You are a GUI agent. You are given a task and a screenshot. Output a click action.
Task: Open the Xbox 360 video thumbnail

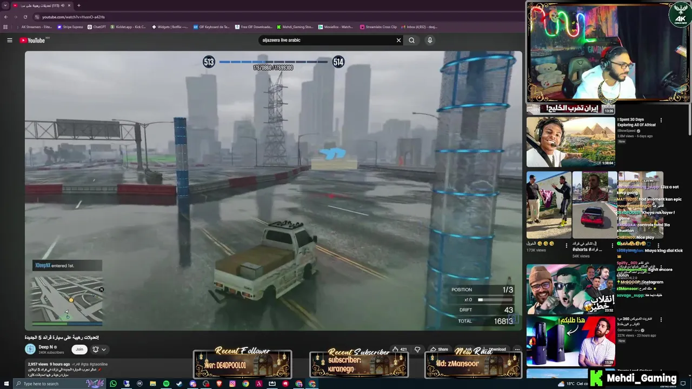point(570,341)
